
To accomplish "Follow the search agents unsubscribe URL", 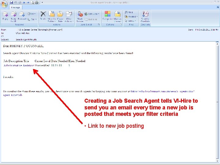I will [163, 91].
